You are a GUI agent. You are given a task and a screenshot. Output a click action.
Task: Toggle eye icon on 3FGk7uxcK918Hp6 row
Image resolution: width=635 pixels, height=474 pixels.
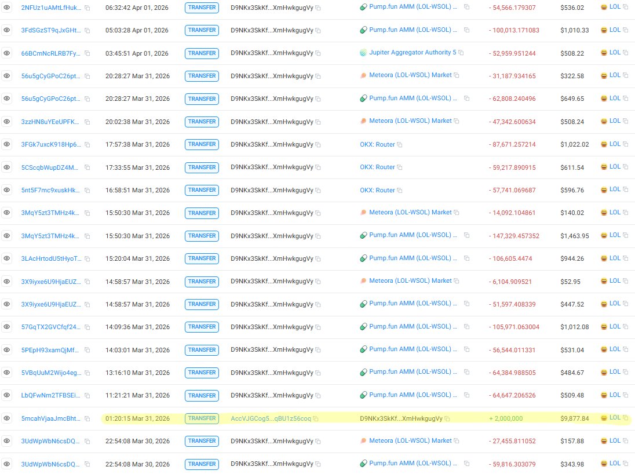[7, 144]
